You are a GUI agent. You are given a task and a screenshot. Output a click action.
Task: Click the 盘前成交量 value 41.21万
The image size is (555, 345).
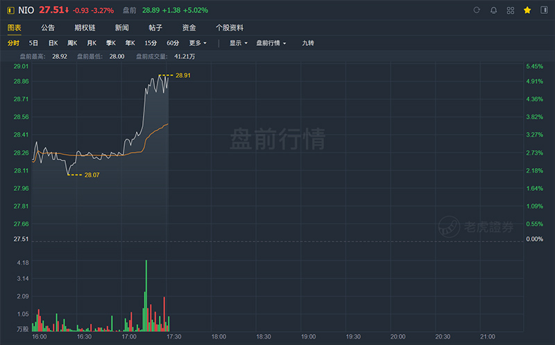pyautogui.click(x=185, y=57)
